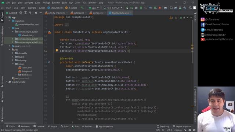Screen dimensions: 235x132
Task: Open the Event Log
Action: (x=163, y=126)
